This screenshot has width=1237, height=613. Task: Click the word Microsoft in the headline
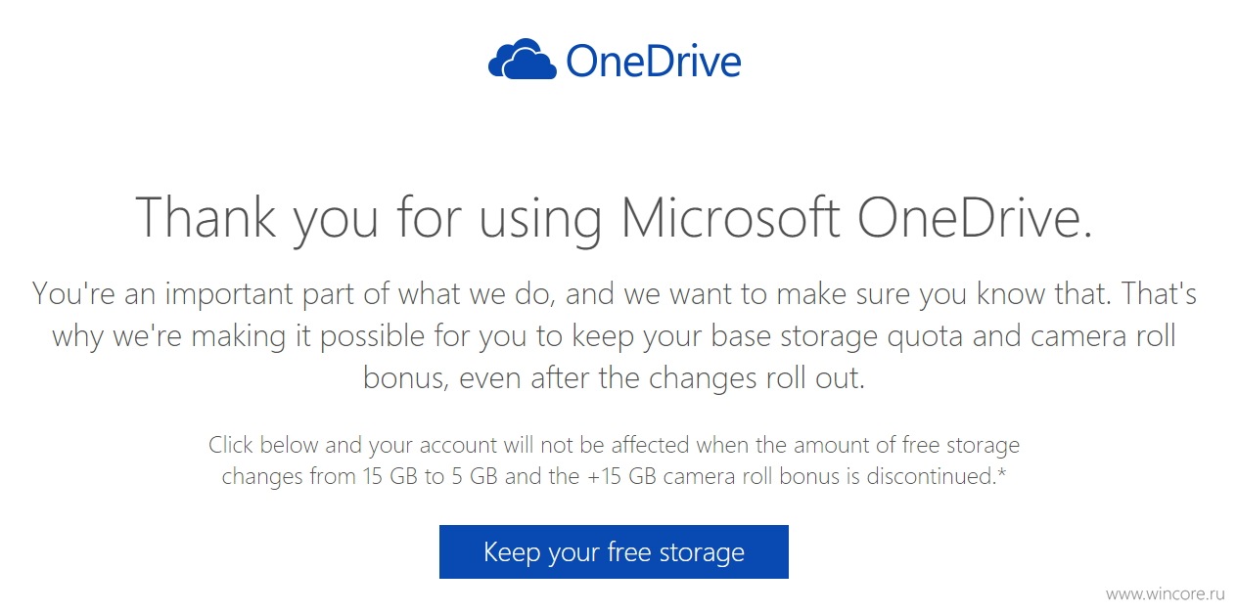(731, 216)
